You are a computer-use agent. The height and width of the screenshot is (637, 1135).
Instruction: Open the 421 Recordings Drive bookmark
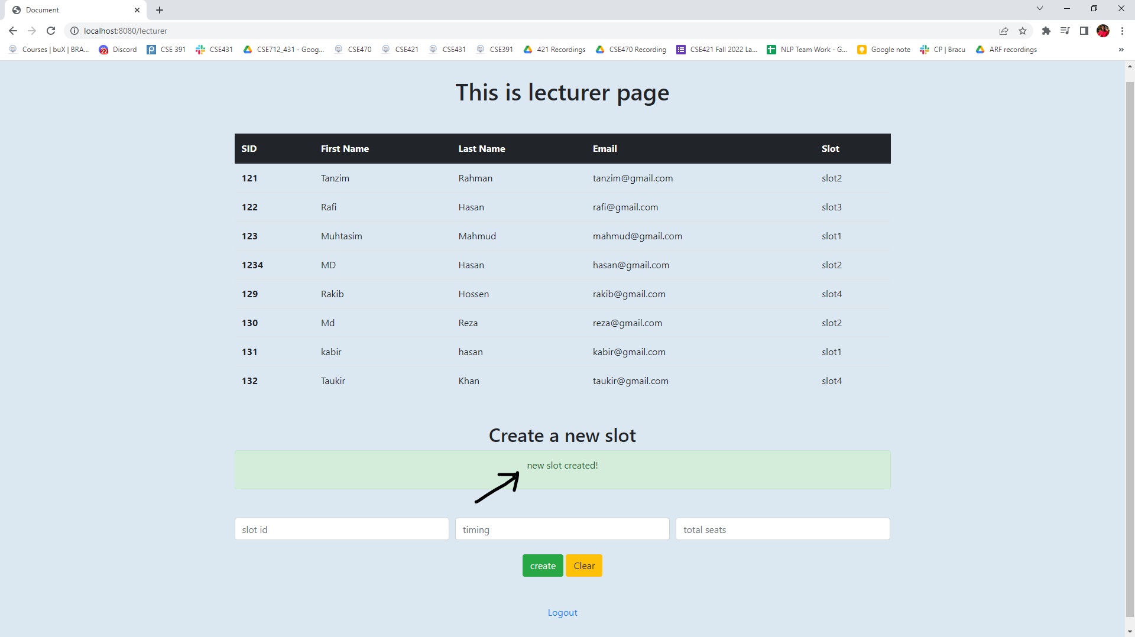[554, 50]
